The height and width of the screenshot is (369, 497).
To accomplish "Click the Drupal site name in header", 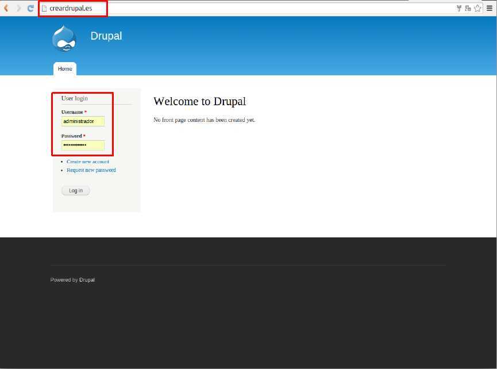I will [x=106, y=36].
